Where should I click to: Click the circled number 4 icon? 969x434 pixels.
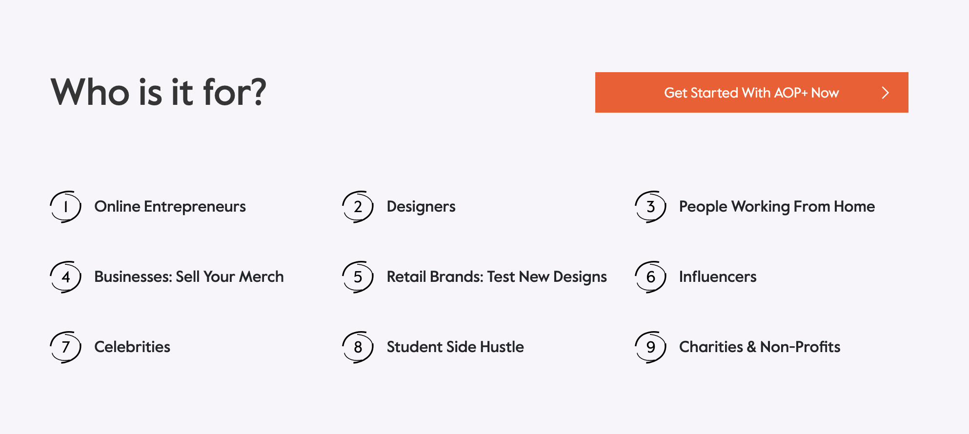pos(65,277)
